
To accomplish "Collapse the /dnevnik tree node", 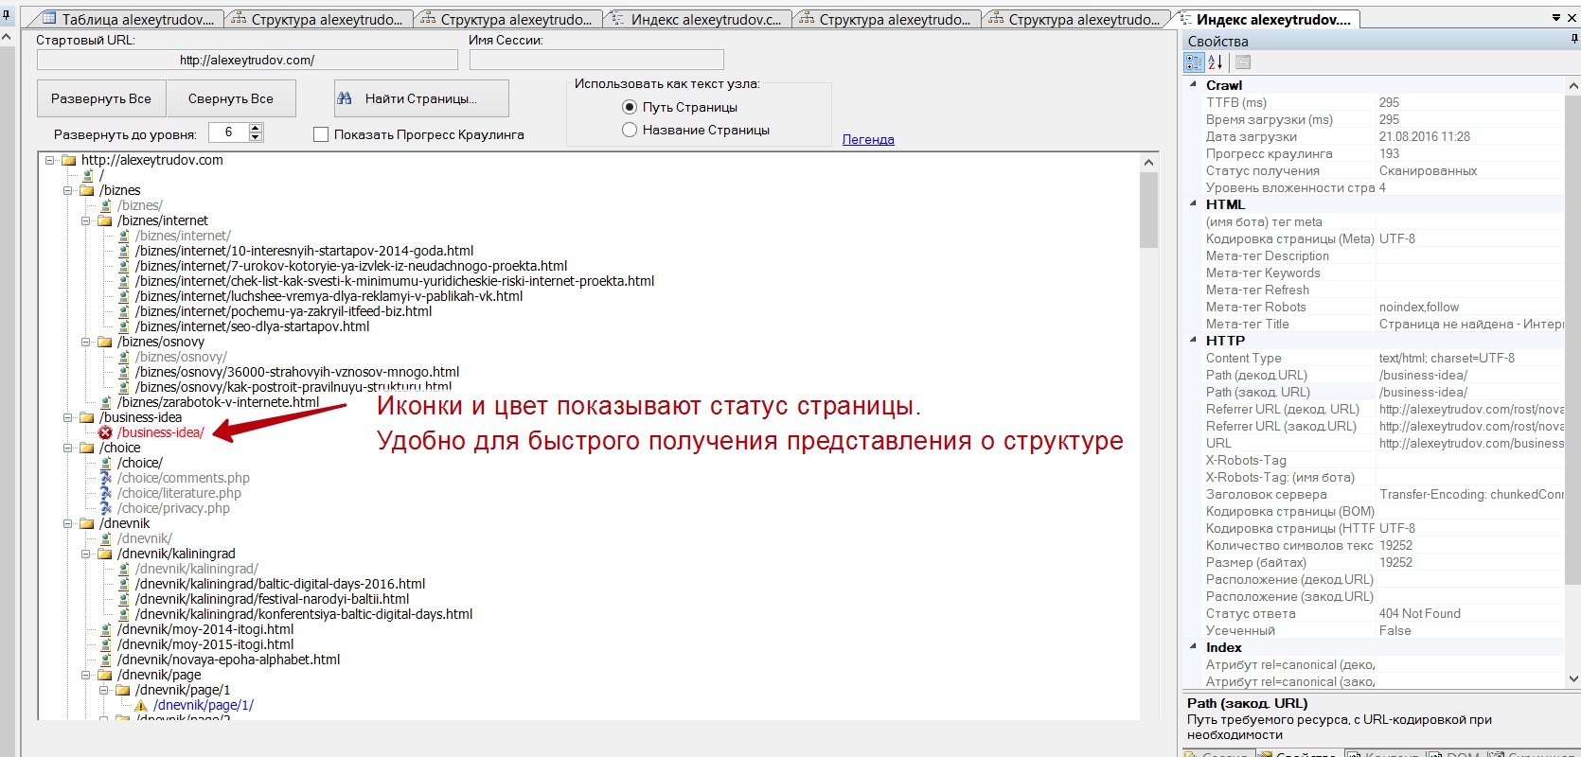I will tap(68, 523).
